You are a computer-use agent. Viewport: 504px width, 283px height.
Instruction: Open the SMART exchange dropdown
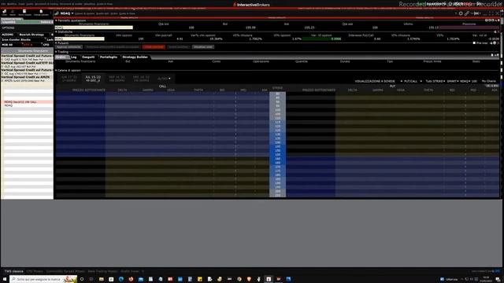(x=453, y=81)
